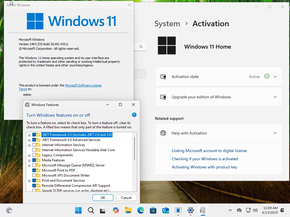
Task: Uncheck Microsoft Print to PDF checkbox
Action: (34, 170)
